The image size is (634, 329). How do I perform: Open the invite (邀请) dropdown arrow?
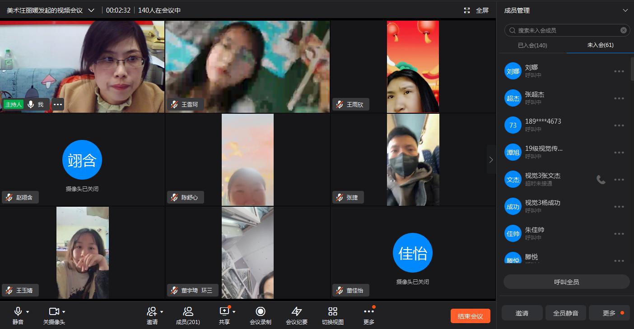coord(162,312)
